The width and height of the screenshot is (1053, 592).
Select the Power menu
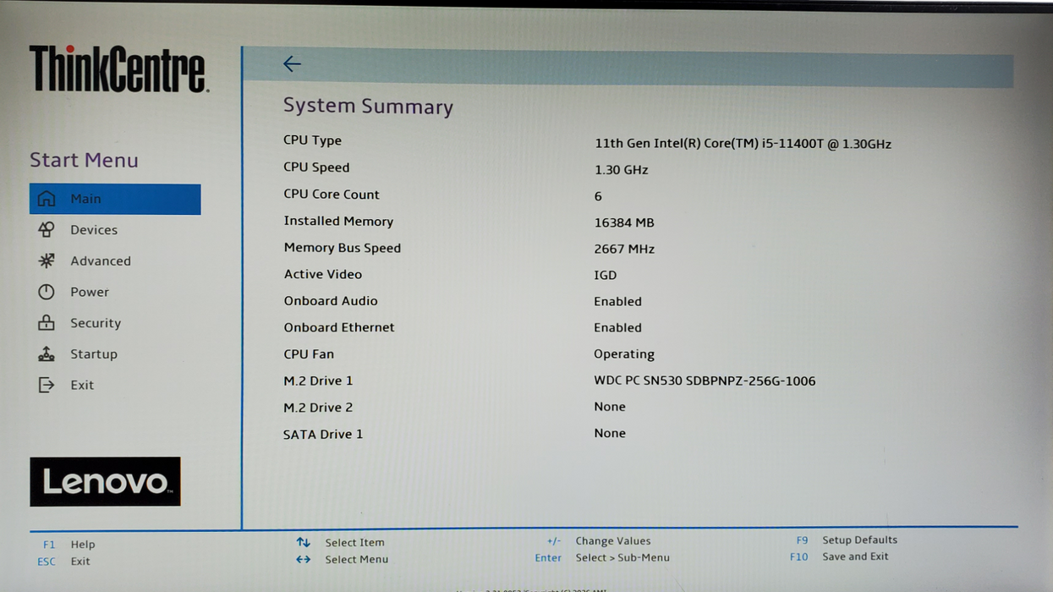click(x=90, y=292)
